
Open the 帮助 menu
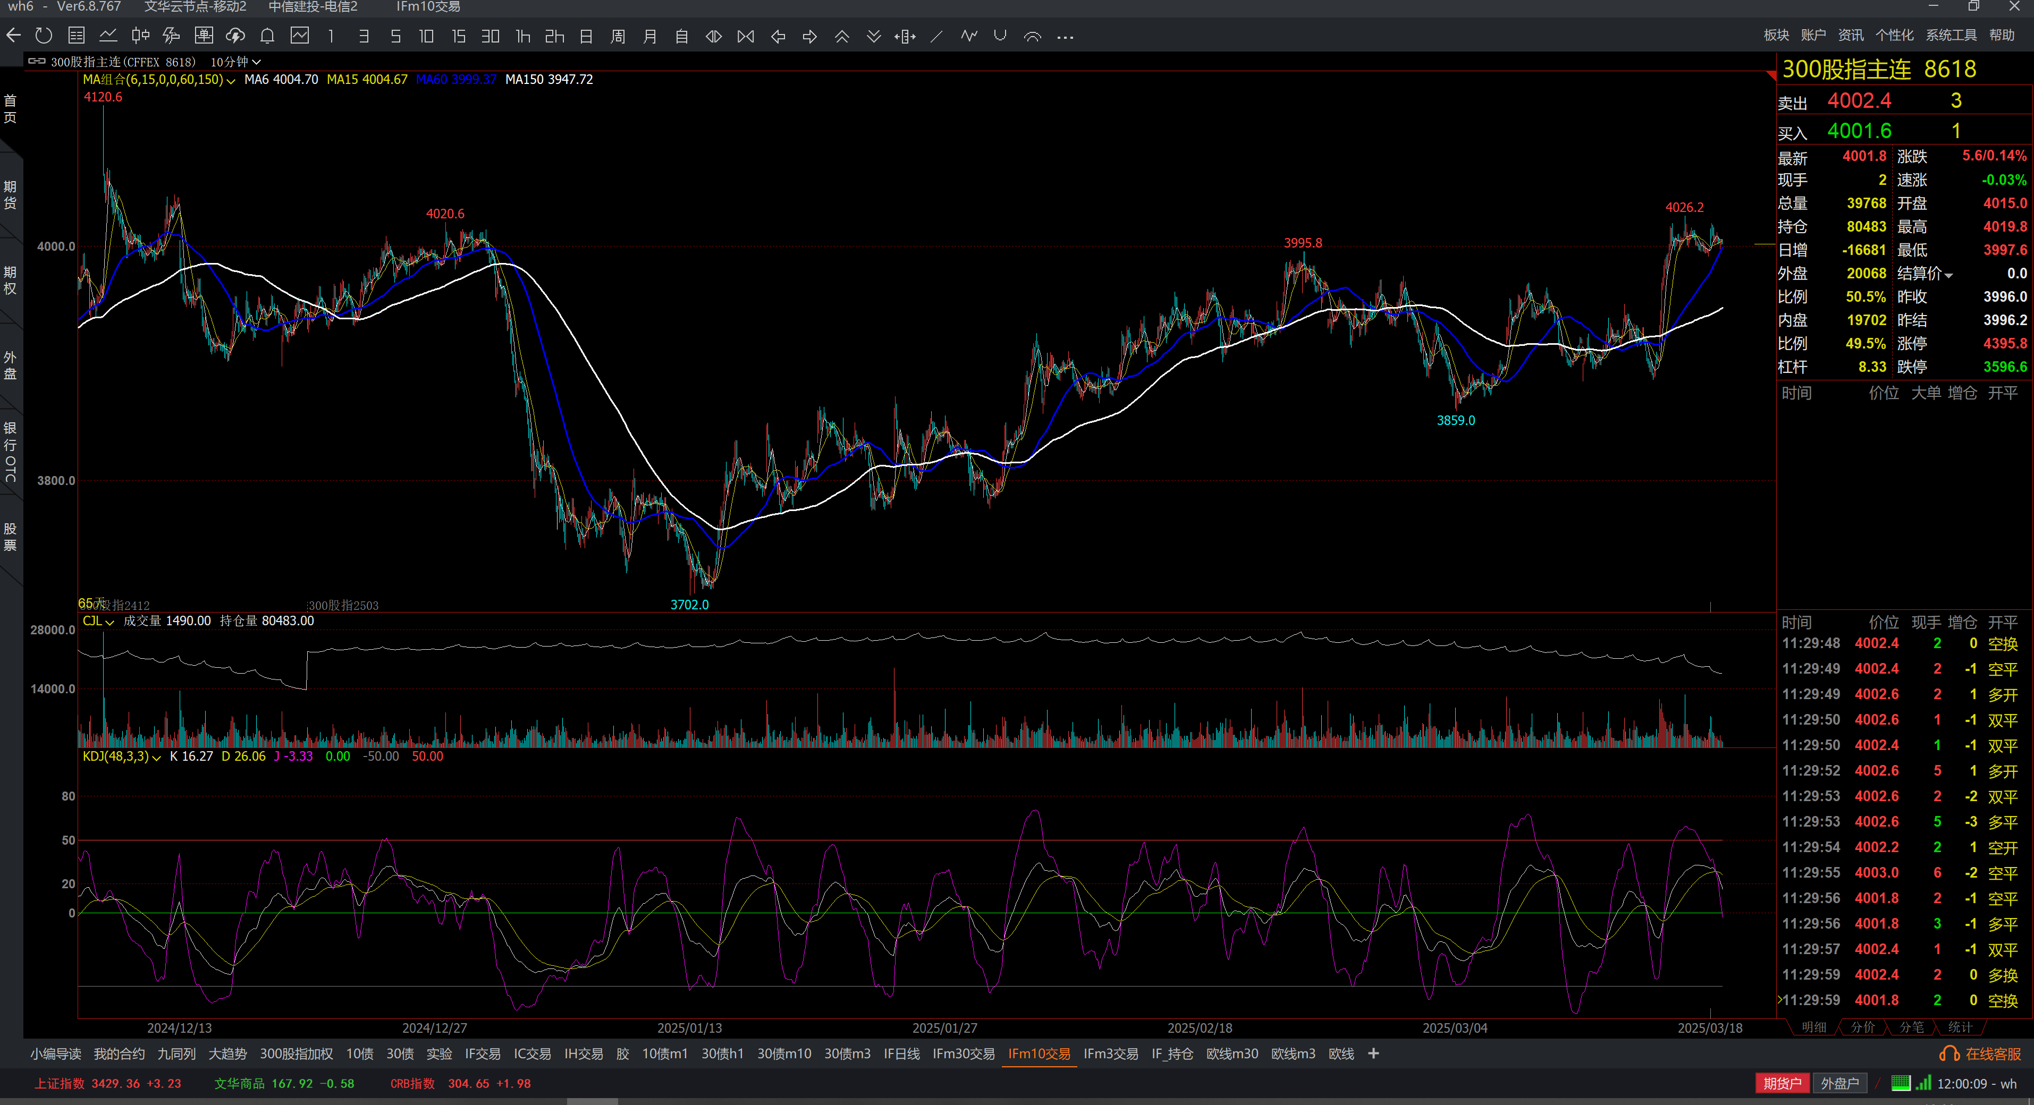click(x=2001, y=35)
